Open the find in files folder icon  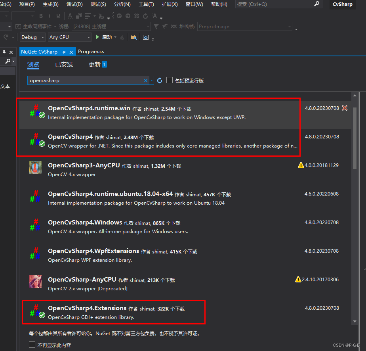[134, 37]
